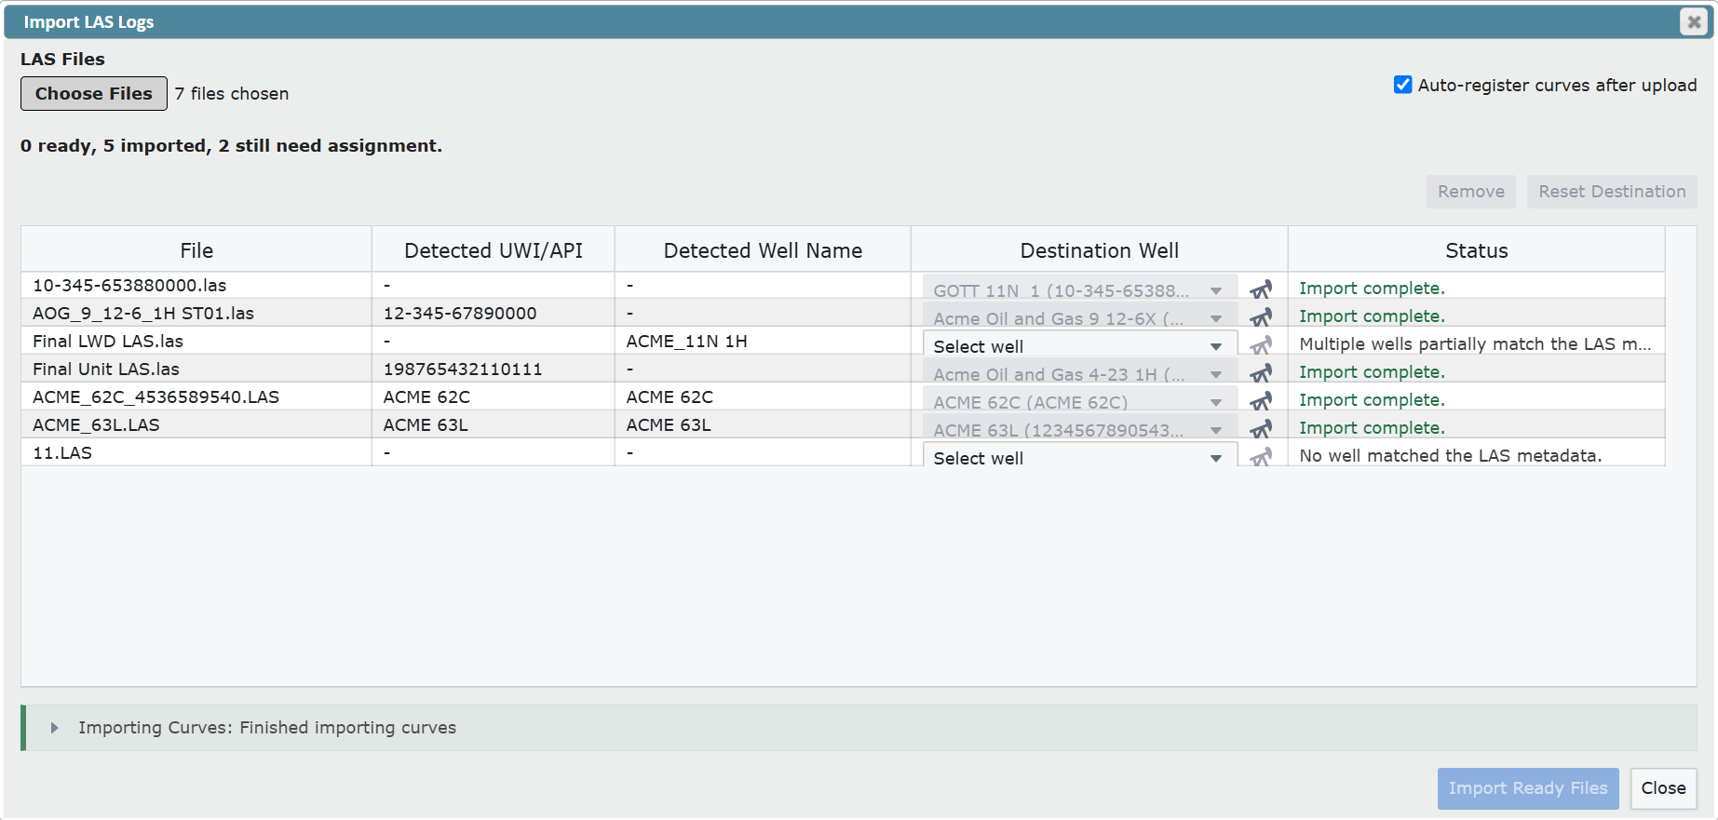Open the GOTT 11N 1 destination well dropdown

pos(1080,289)
